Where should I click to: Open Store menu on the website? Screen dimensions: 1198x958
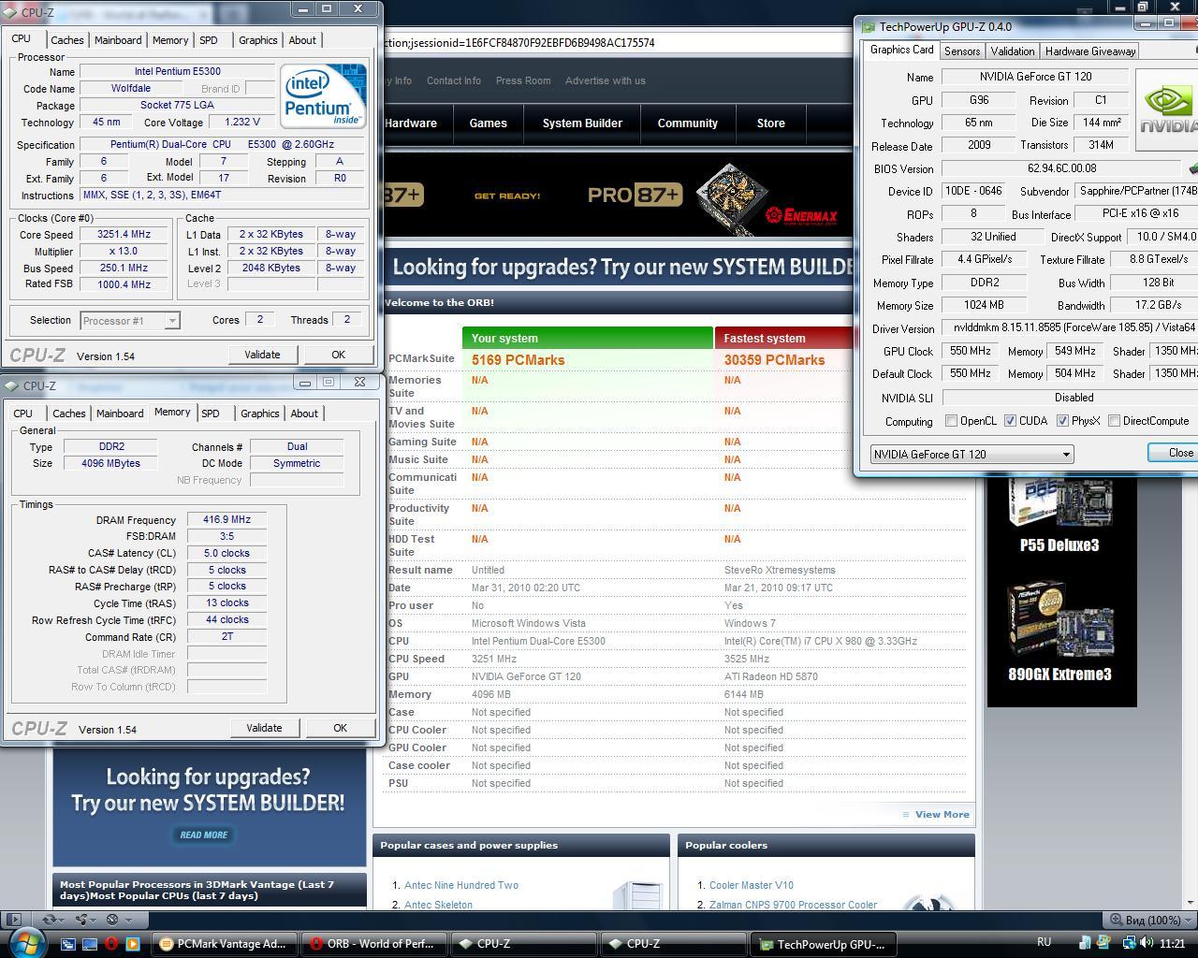point(771,123)
